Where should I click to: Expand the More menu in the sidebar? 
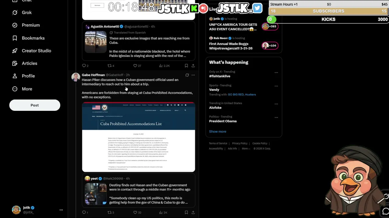(x=22, y=89)
